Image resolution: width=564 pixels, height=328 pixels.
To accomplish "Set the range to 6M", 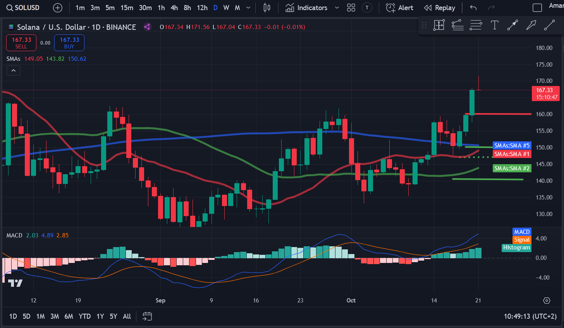I will coord(69,316).
